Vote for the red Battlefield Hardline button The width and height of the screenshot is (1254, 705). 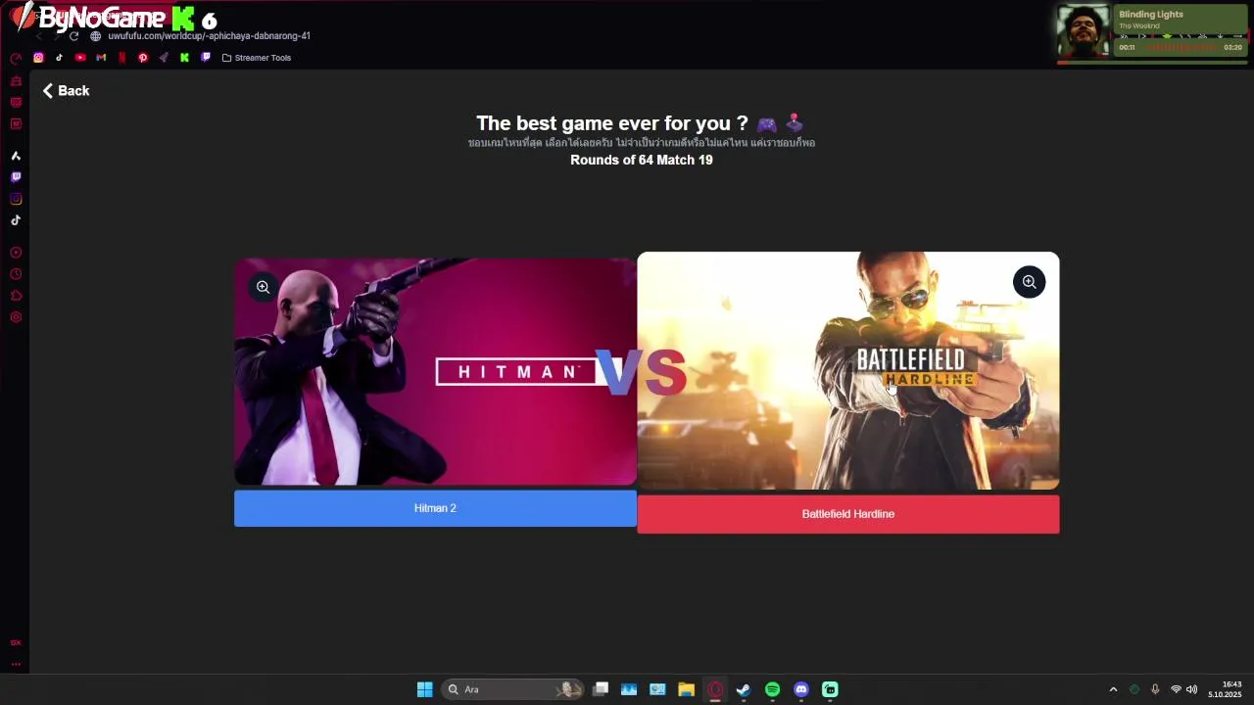tap(848, 514)
